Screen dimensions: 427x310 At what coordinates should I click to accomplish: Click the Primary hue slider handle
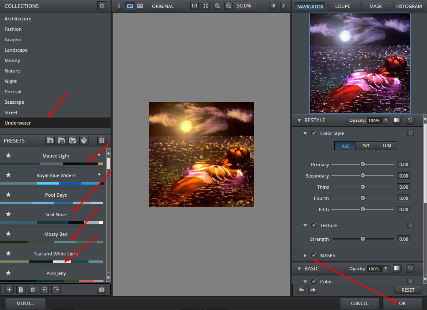click(362, 164)
